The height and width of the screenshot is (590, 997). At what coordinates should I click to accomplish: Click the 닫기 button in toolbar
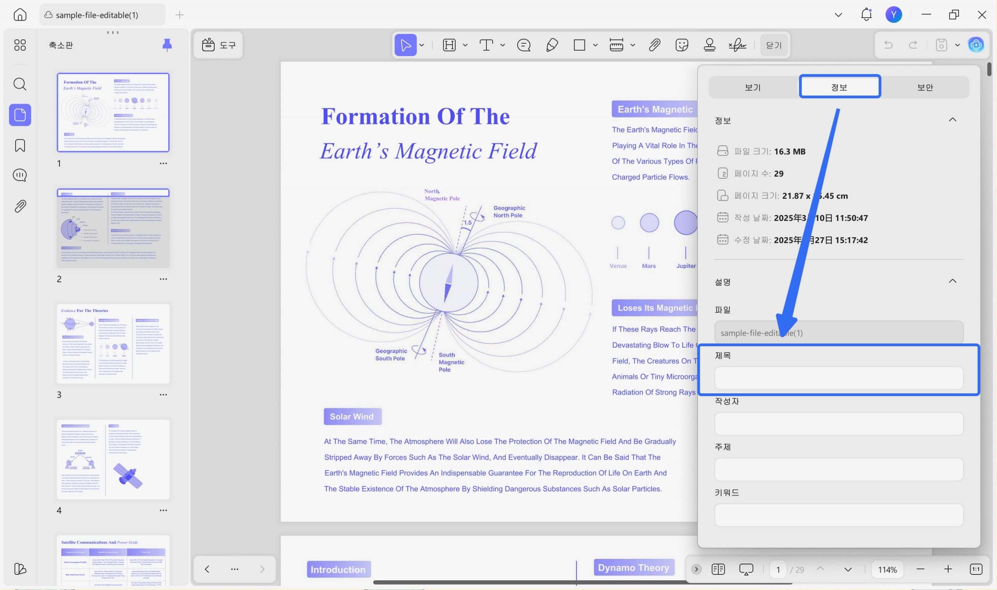(x=773, y=45)
